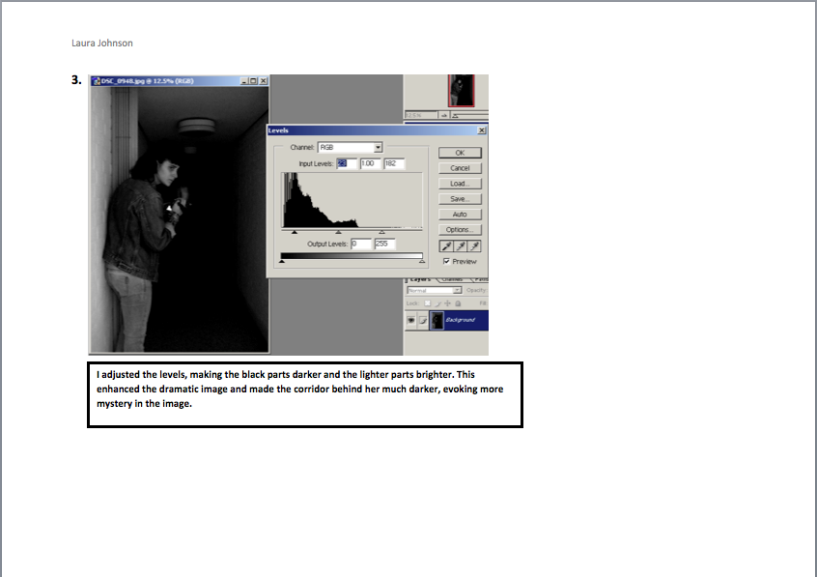Switch to the Channels tab

pyautogui.click(x=452, y=279)
